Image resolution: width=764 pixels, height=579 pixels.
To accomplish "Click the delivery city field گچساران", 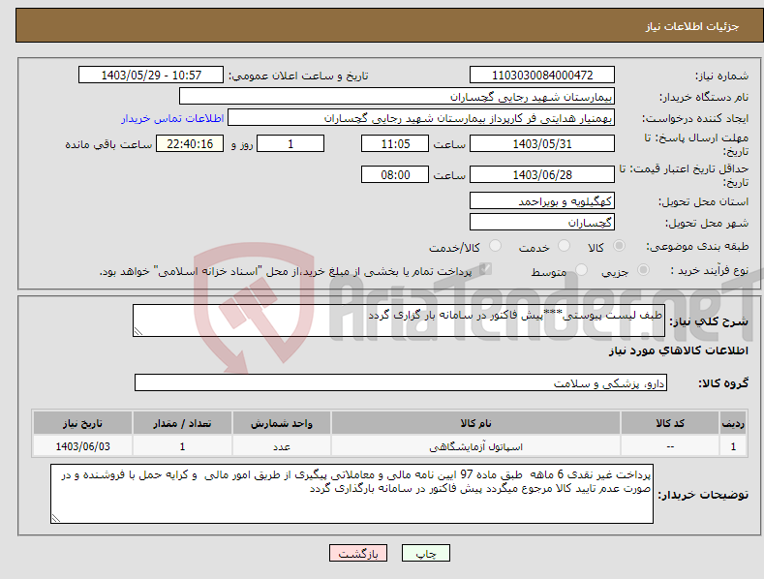I will 542,223.
